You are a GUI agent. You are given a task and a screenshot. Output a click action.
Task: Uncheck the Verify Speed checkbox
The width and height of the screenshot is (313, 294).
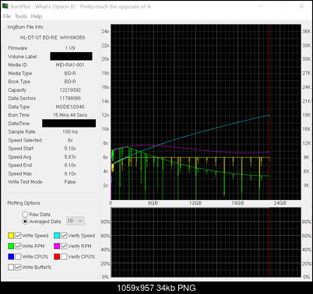coord(64,236)
